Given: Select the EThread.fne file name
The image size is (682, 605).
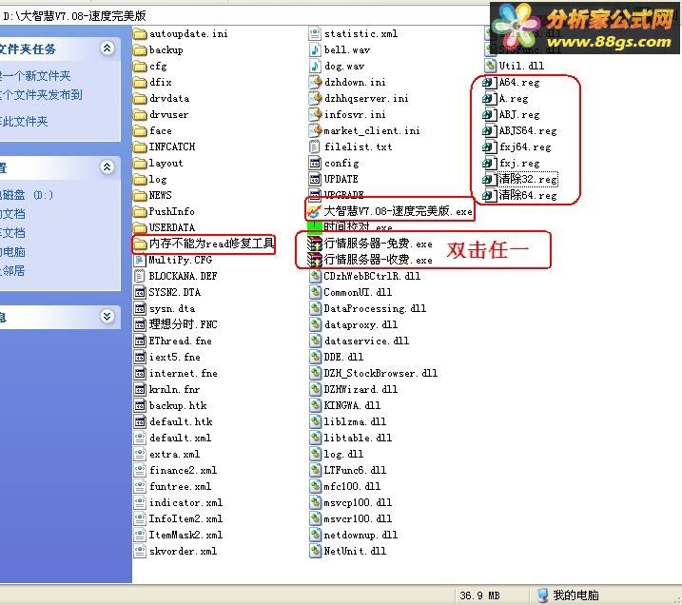Looking at the screenshot, I should (x=180, y=341).
